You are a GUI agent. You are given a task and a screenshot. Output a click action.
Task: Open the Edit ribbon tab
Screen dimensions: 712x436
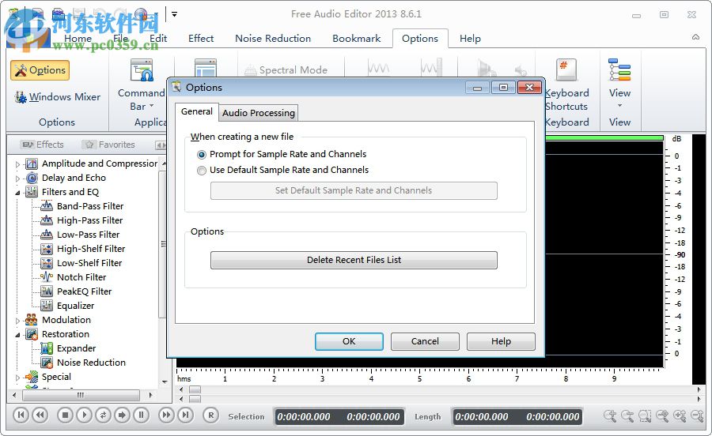pyautogui.click(x=158, y=39)
